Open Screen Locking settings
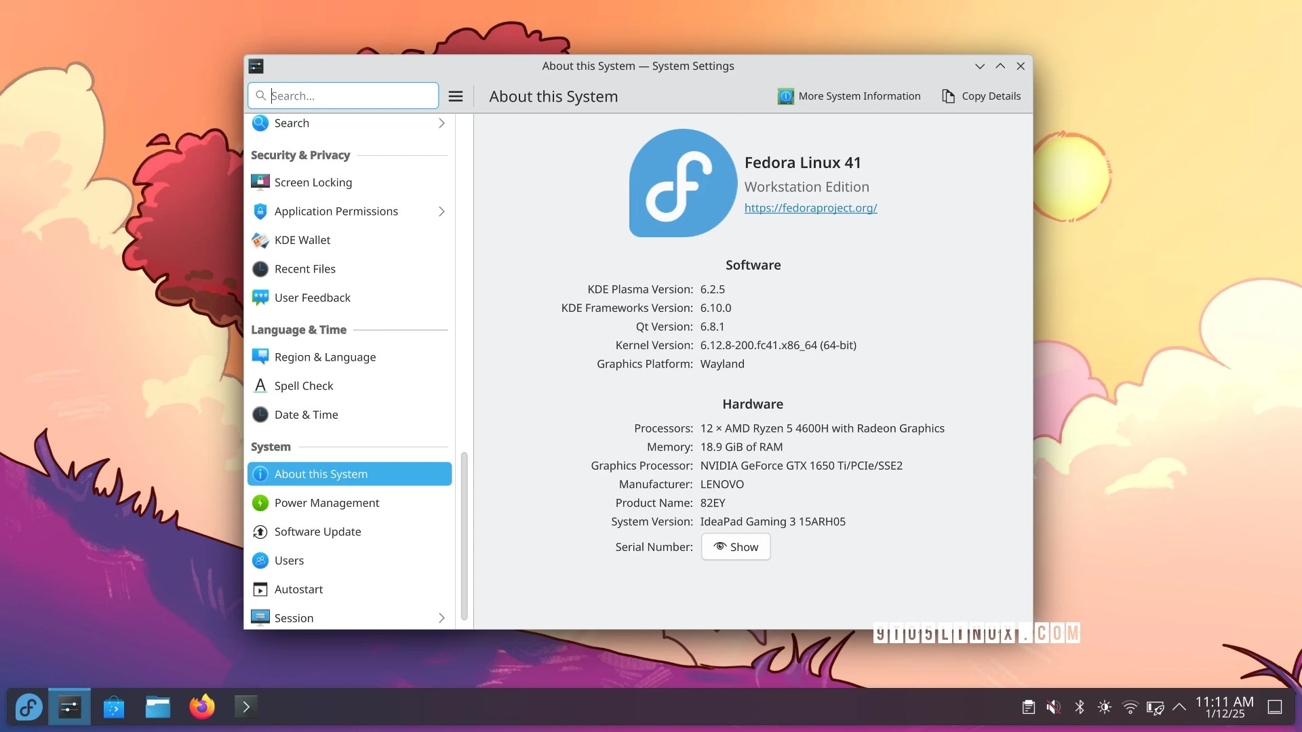The width and height of the screenshot is (1302, 732). 313,182
